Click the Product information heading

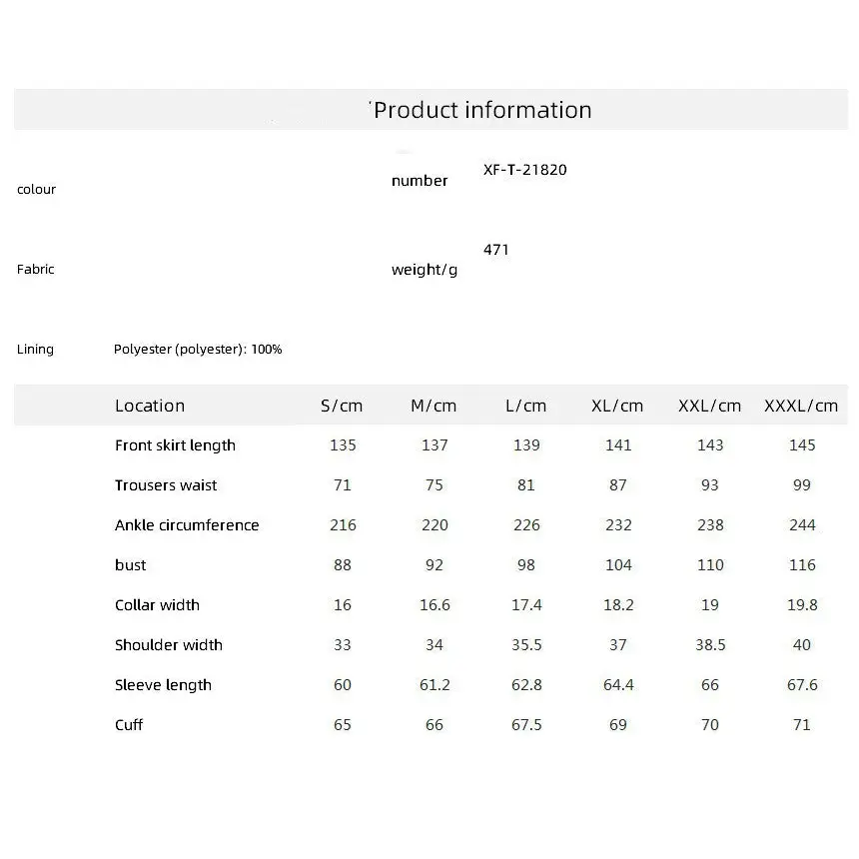click(482, 110)
